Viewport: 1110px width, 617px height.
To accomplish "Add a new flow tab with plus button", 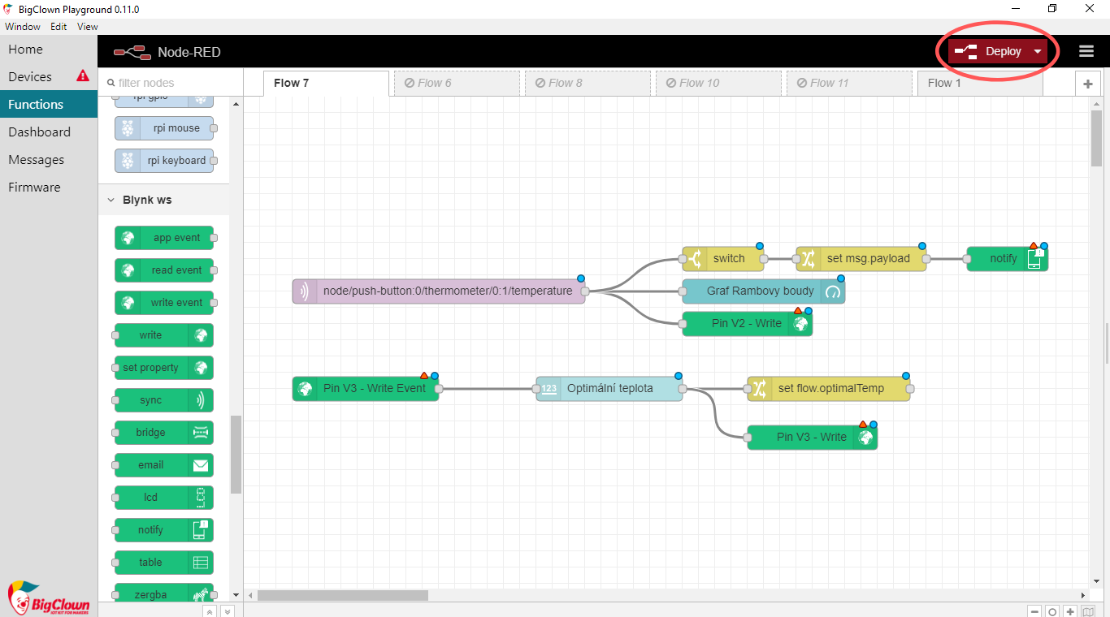I will pyautogui.click(x=1087, y=84).
